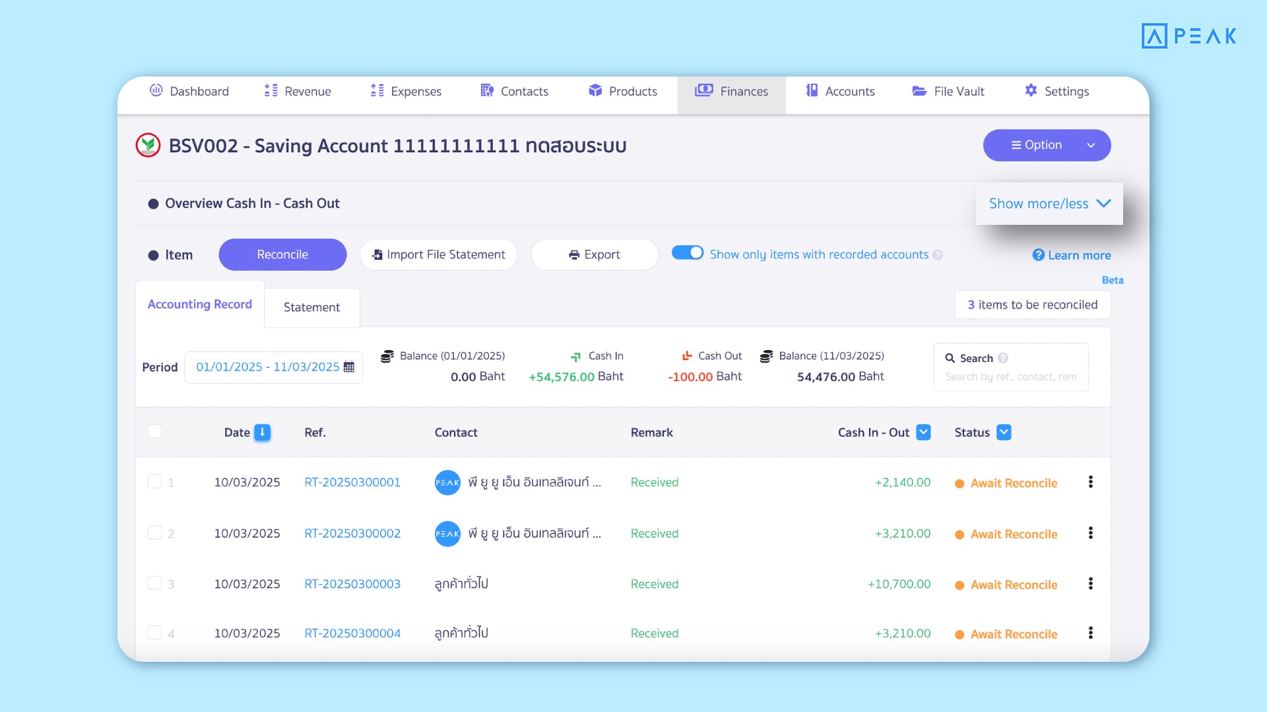This screenshot has width=1267, height=712.
Task: Click info icon next to recorded accounts toggle
Action: point(938,255)
